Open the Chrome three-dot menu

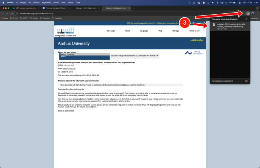[257, 13]
